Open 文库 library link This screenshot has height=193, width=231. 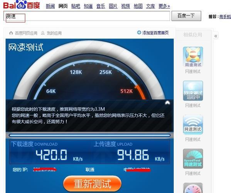(150, 6)
